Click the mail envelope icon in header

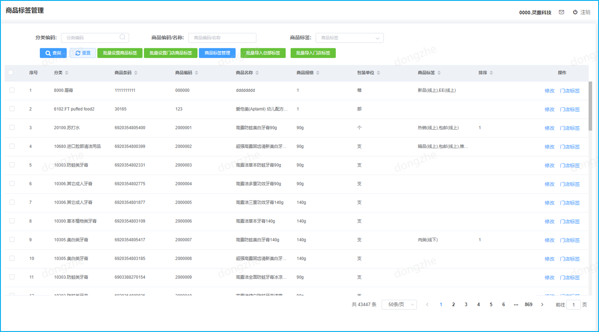[x=562, y=12]
